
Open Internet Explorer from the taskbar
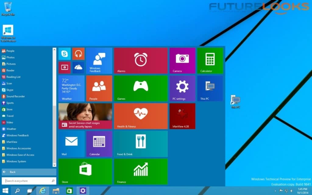coord(42,190)
